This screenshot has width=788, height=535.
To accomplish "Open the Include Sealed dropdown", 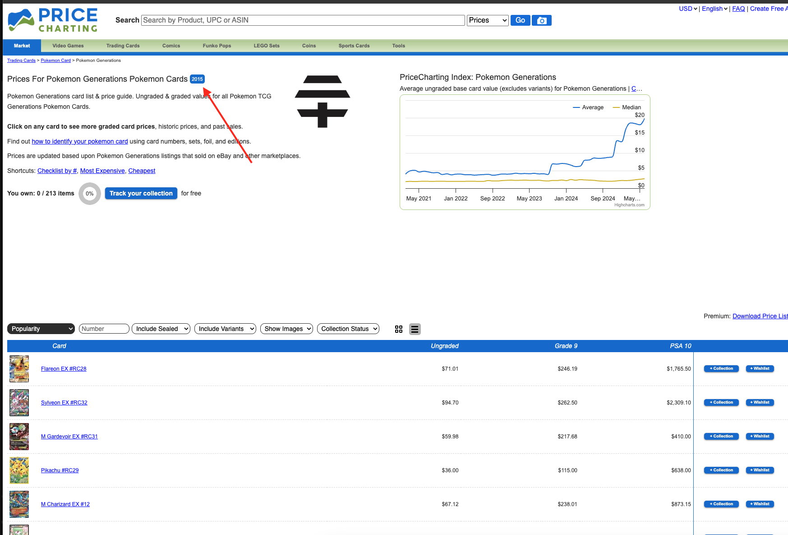I will 161,329.
